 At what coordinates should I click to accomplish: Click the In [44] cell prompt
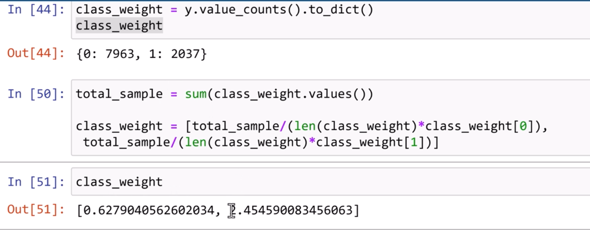click(x=35, y=10)
